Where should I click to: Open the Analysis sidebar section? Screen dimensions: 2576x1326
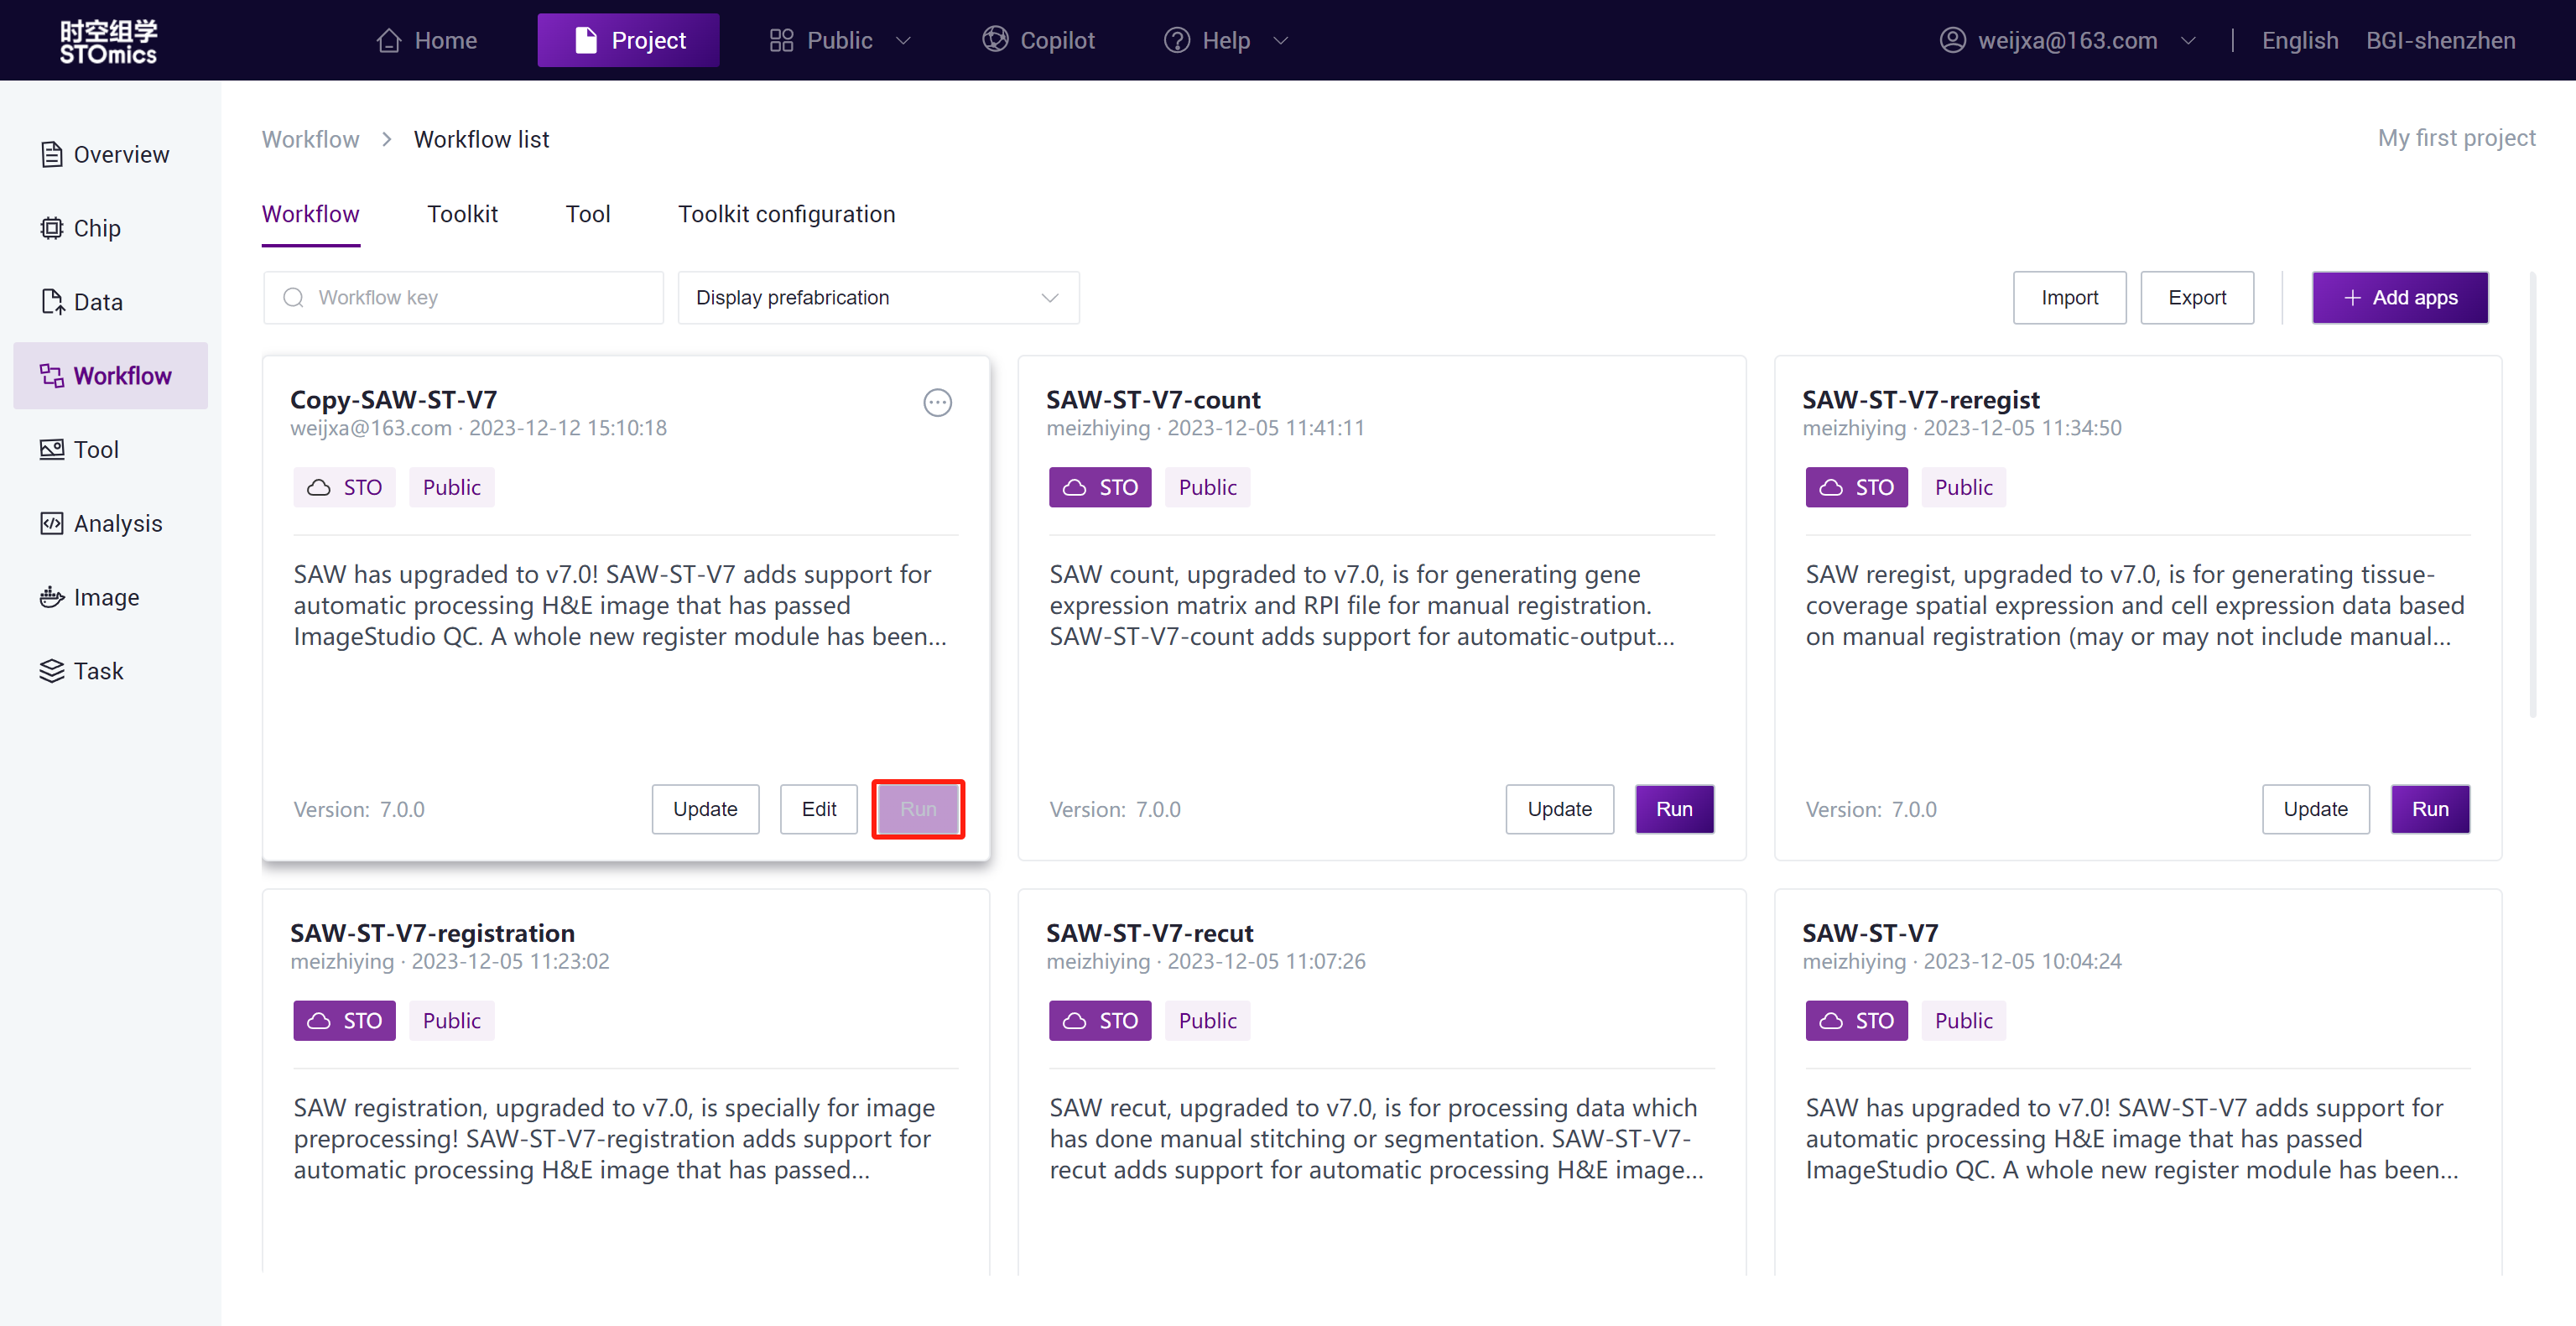[116, 523]
